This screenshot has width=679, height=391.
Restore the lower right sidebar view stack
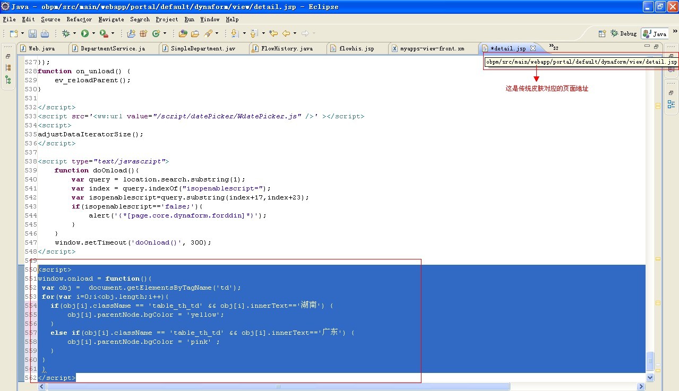tap(671, 92)
